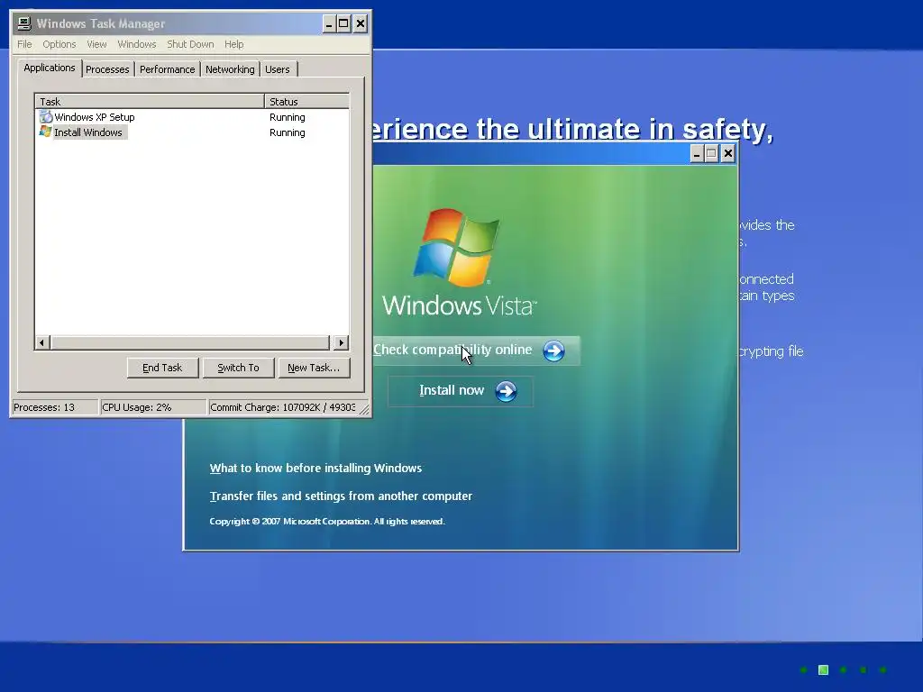The height and width of the screenshot is (692, 923).
Task: Open the Help menu in Task Manager
Action: tap(233, 44)
